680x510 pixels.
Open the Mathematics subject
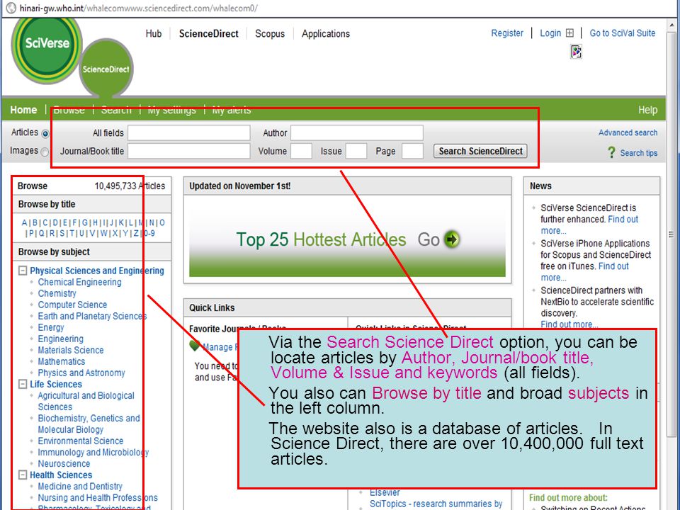(x=62, y=361)
